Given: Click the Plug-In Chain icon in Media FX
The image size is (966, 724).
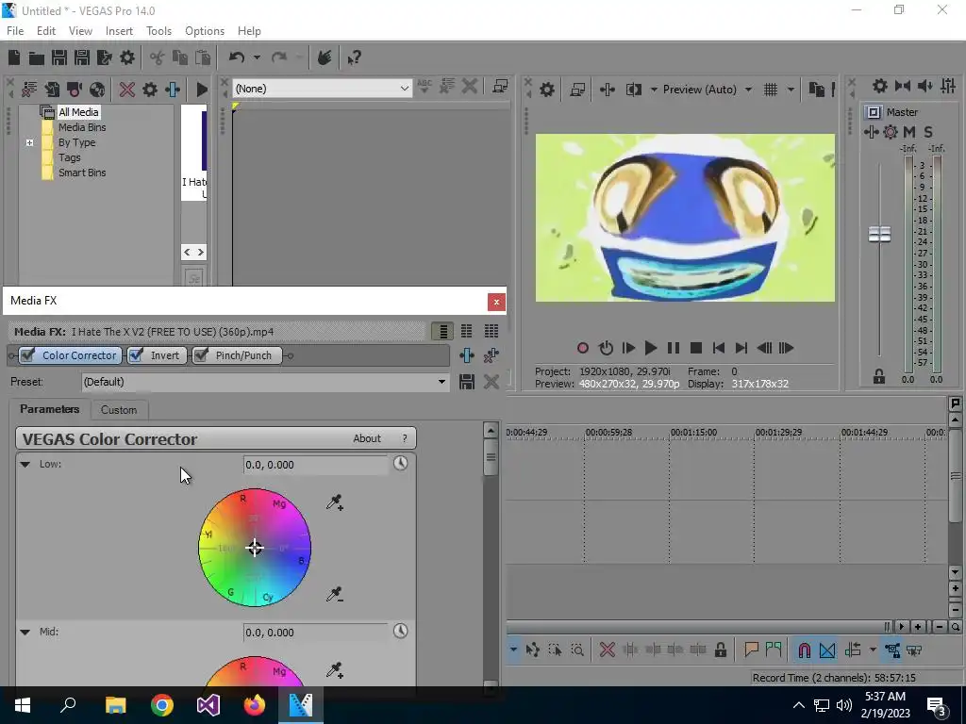Looking at the screenshot, I should tap(467, 355).
